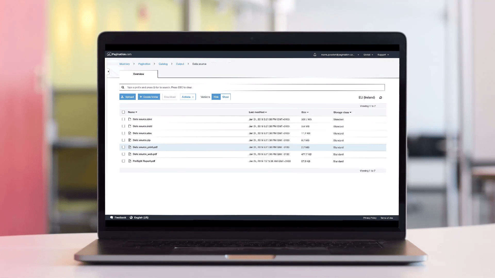Open the Actions dropdown
This screenshot has height=278, width=495.
tap(188, 97)
